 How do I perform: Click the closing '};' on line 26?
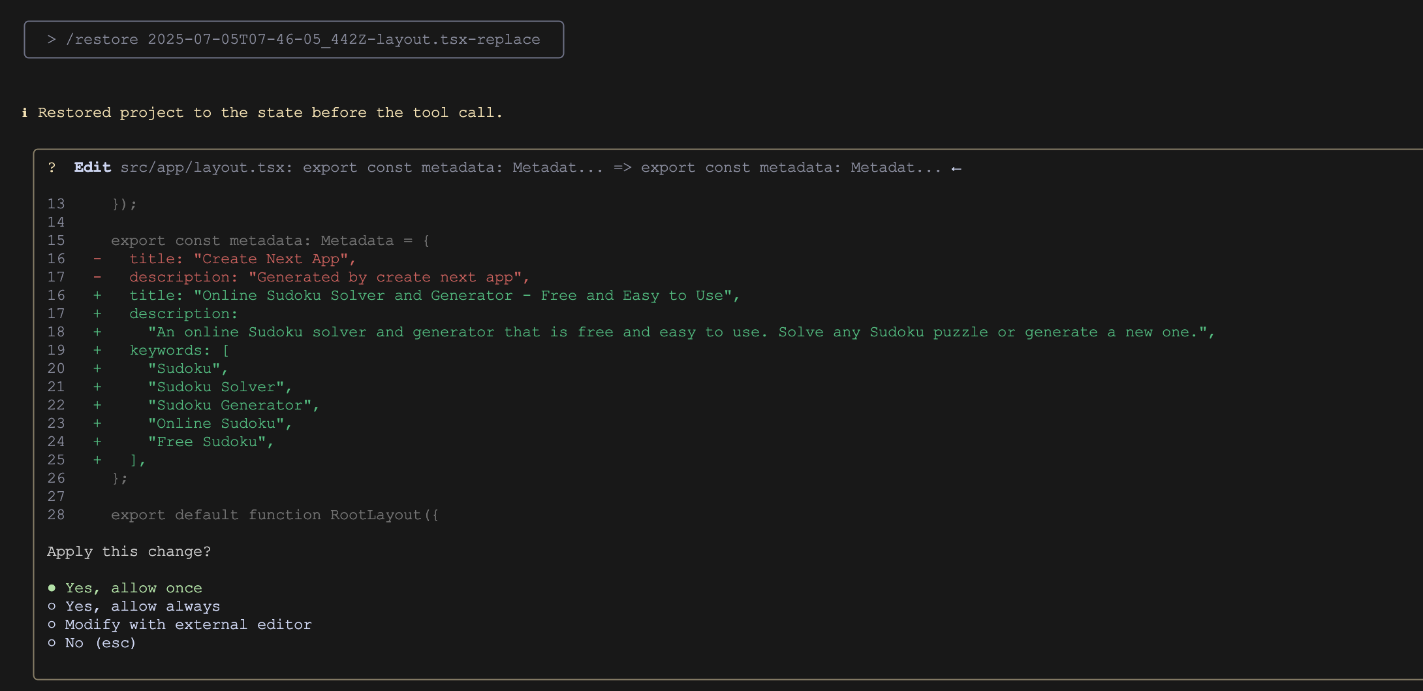[x=119, y=479]
